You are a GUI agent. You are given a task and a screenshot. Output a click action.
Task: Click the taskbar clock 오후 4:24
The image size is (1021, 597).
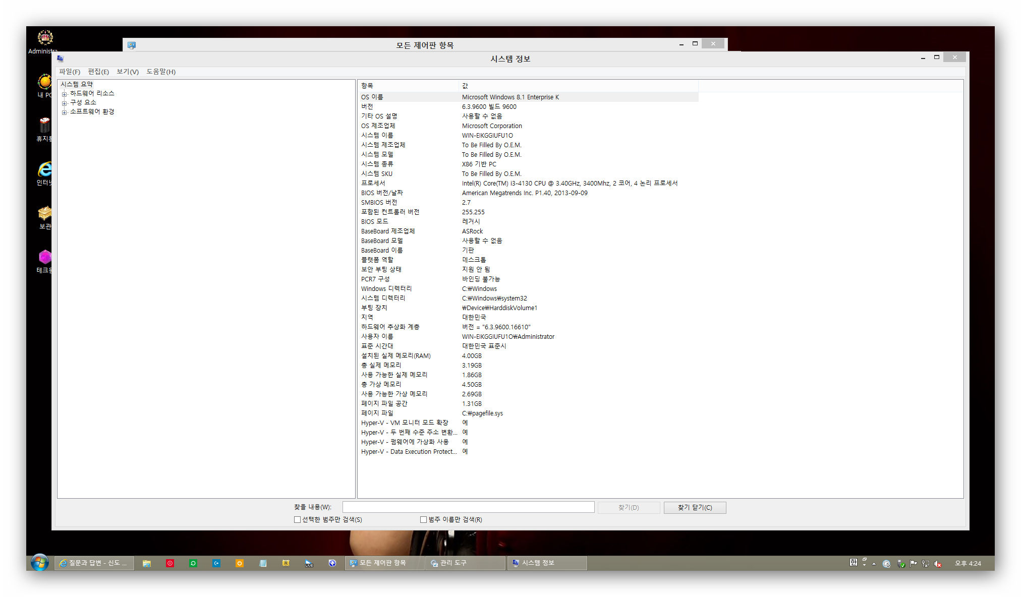(x=968, y=563)
